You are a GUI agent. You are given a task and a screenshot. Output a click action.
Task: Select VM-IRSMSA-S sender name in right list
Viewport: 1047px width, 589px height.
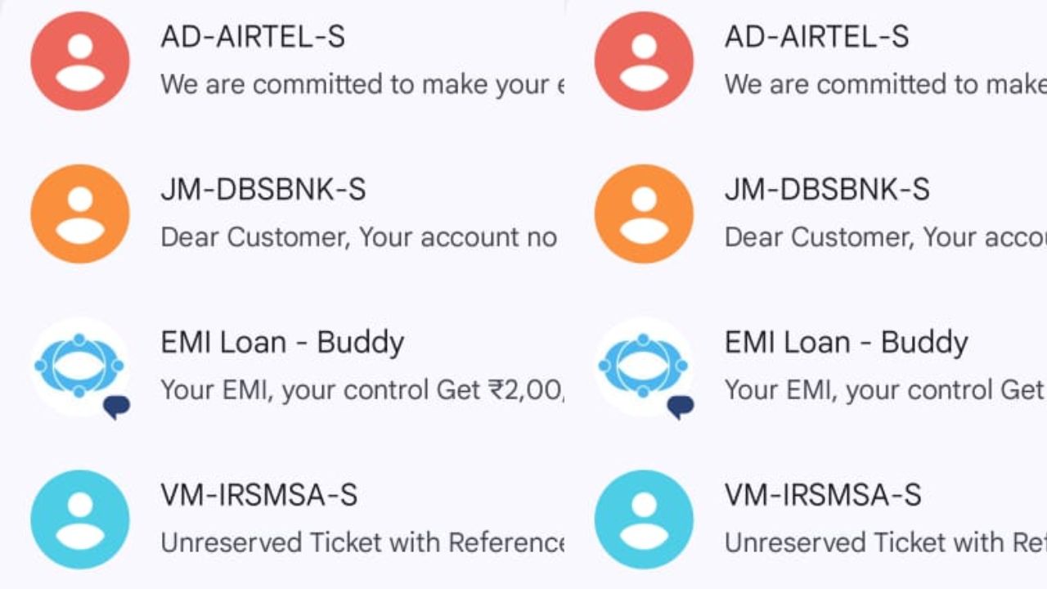point(823,495)
